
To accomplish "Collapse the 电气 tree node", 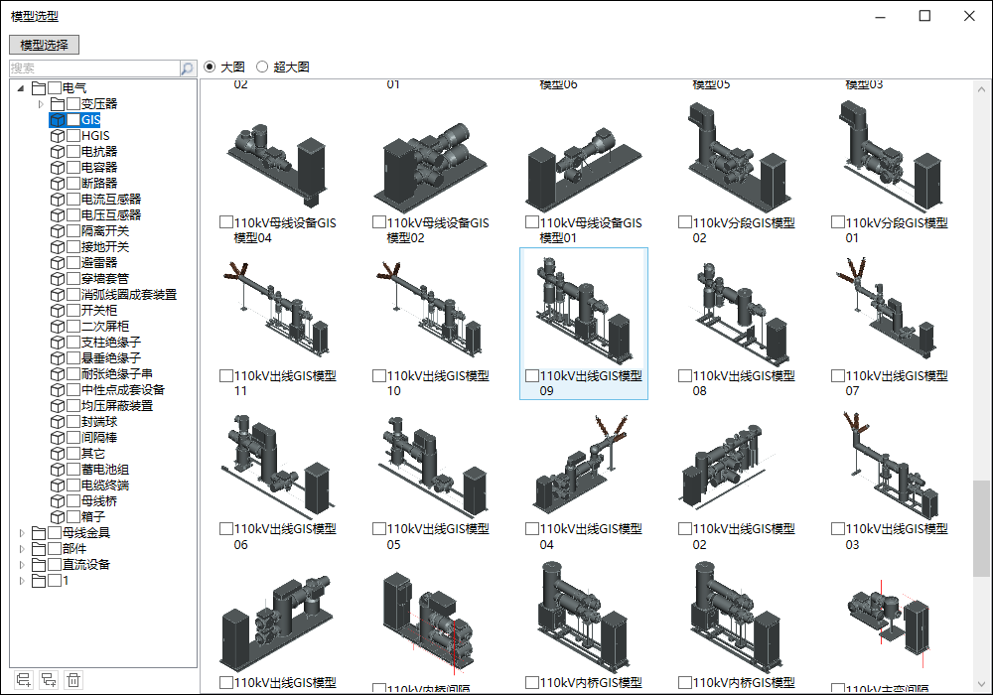I will pyautogui.click(x=22, y=88).
